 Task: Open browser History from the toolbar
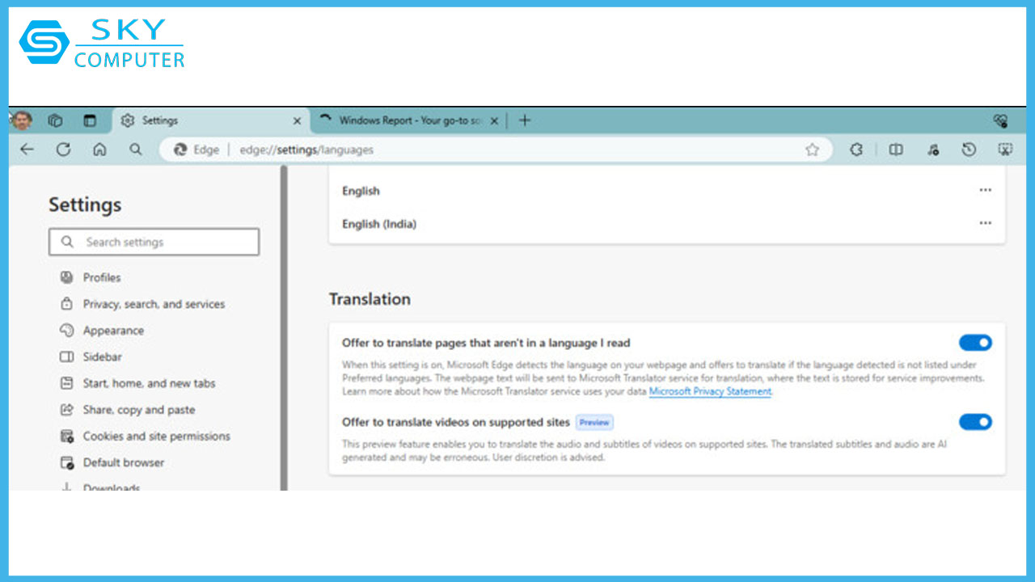(x=969, y=150)
